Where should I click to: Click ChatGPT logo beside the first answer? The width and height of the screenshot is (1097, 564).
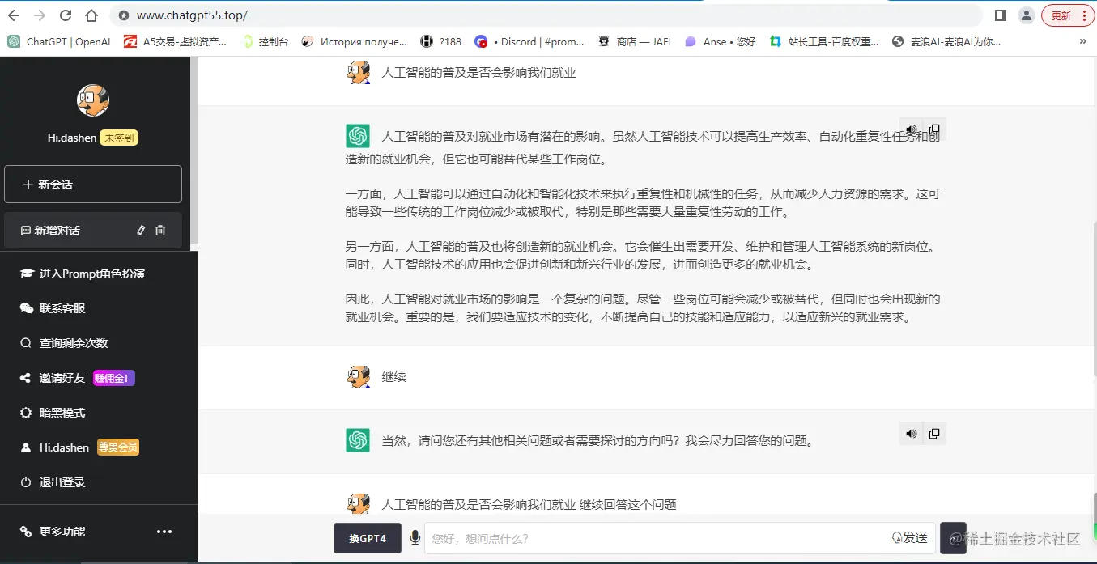pyautogui.click(x=358, y=136)
